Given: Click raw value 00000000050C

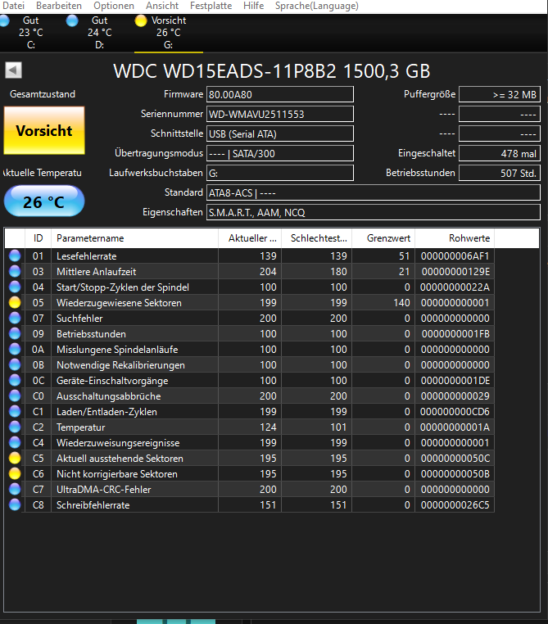Looking at the screenshot, I should click(x=455, y=459).
